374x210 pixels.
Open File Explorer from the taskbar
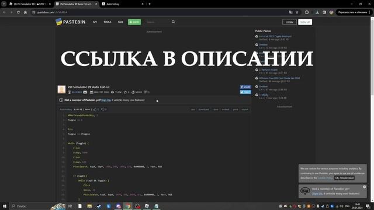(89, 206)
